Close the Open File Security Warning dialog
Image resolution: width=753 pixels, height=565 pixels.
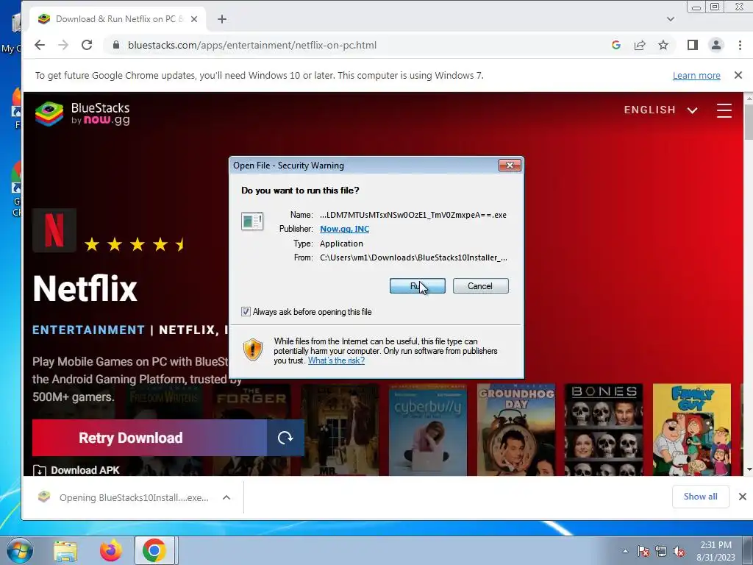point(510,166)
